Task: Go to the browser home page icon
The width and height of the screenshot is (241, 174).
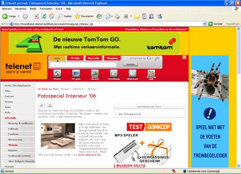Action: coord(51,16)
